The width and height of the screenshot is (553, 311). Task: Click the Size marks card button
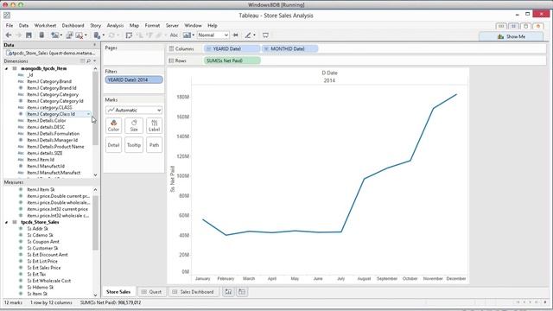[134, 125]
